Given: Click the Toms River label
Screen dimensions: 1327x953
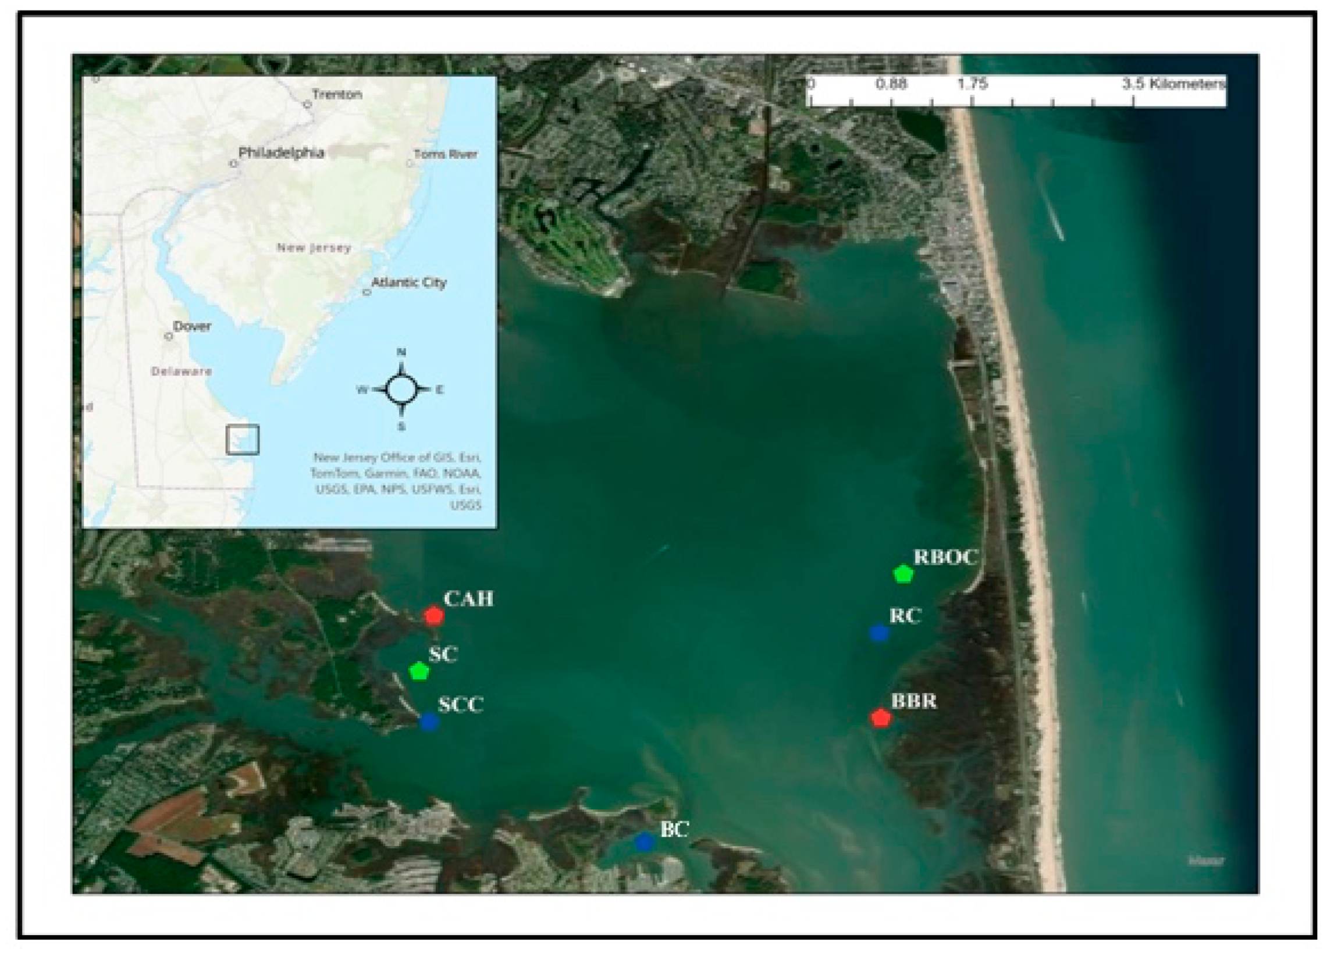Looking at the screenshot, I should [446, 154].
